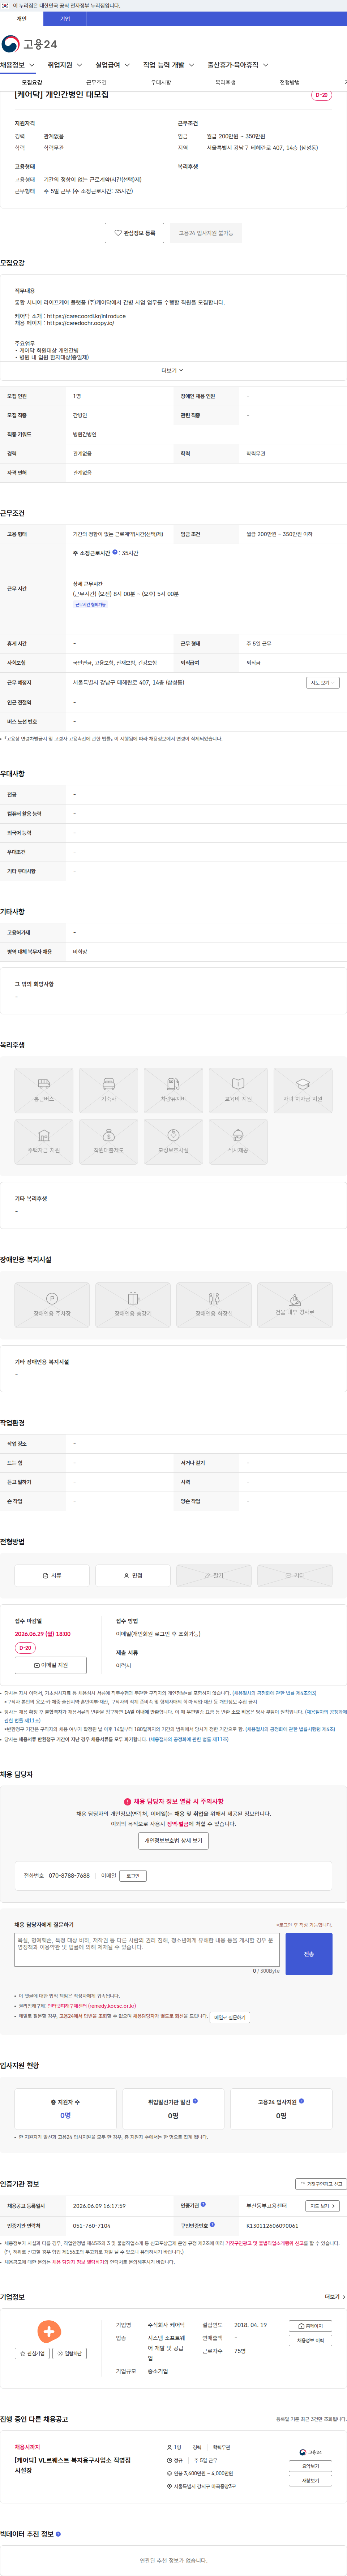
Task: Click the 메일로 질문하기 button
Action: 230,2017
